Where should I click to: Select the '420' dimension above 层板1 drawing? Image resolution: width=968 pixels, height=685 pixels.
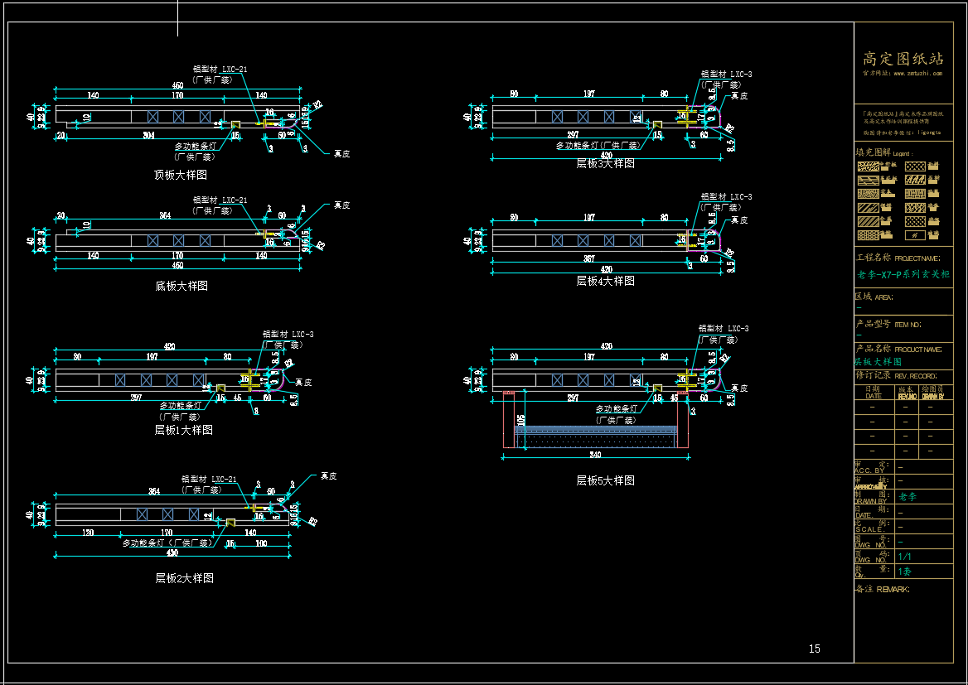click(170, 346)
